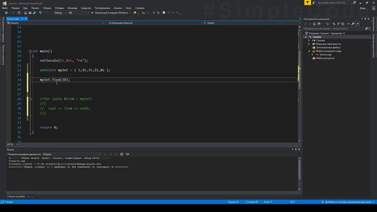Click the Solution Explorer view code icon
Image resolution: width=377 pixels, height=212 pixels.
348,24
